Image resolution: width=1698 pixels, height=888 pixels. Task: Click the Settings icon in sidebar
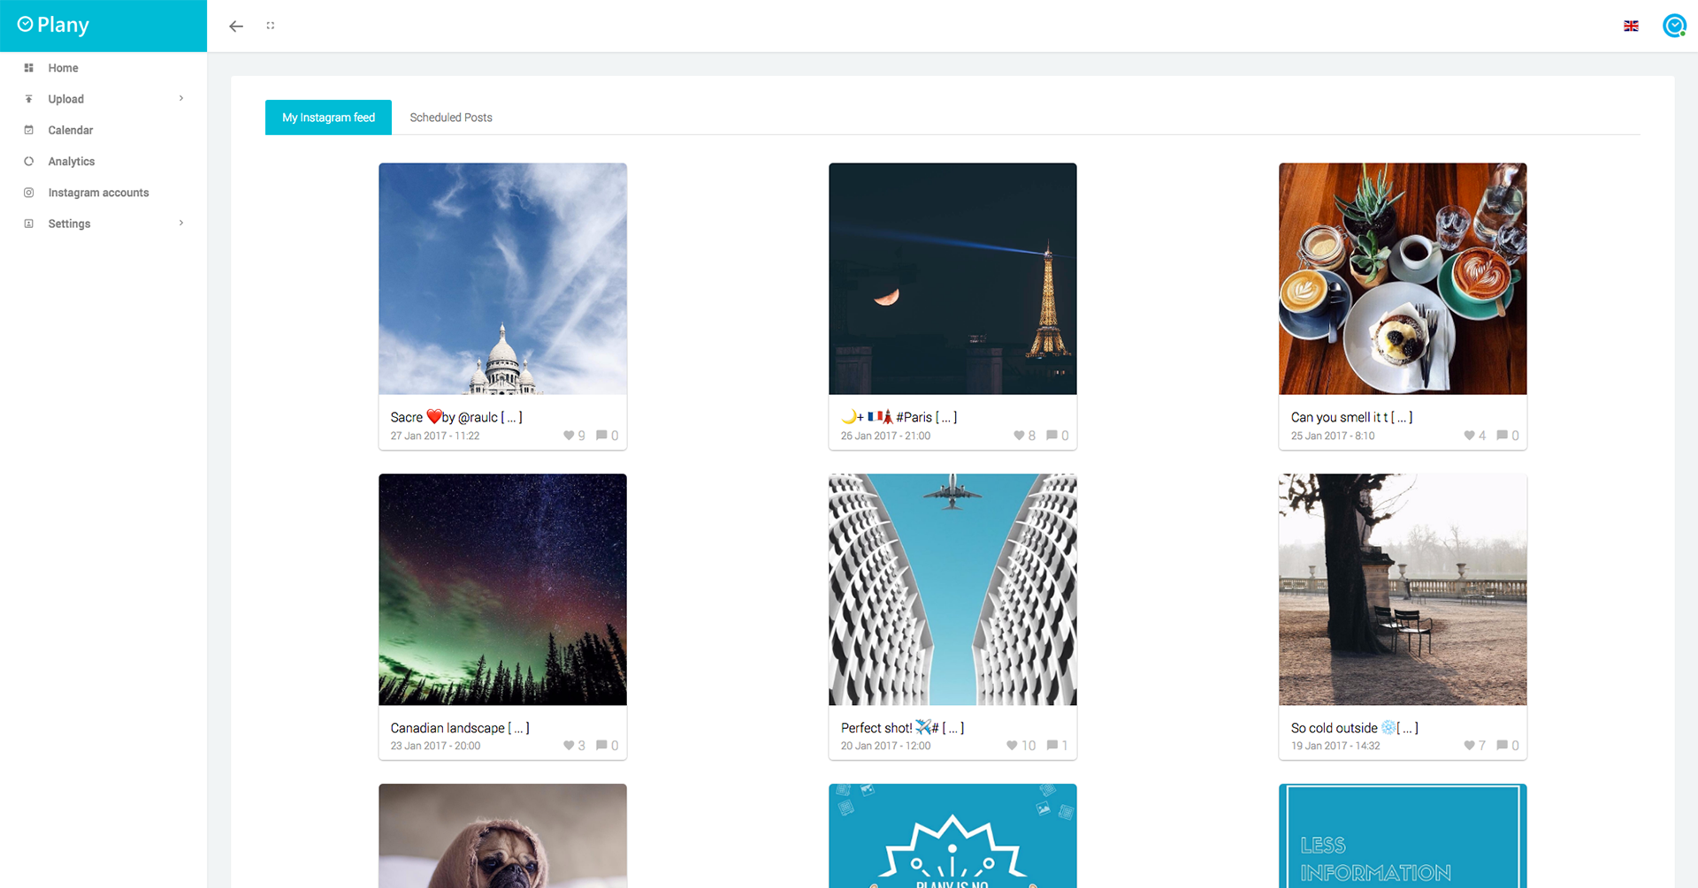(29, 224)
